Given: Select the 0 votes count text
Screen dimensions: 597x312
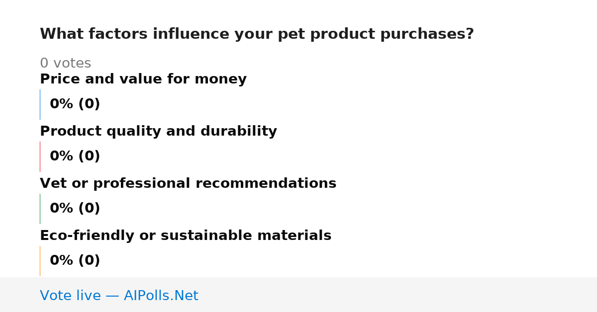Looking at the screenshot, I should (65, 64).
